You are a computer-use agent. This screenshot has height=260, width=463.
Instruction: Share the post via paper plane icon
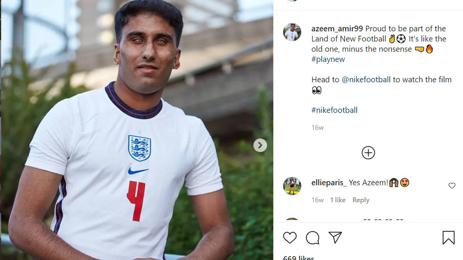pyautogui.click(x=335, y=238)
